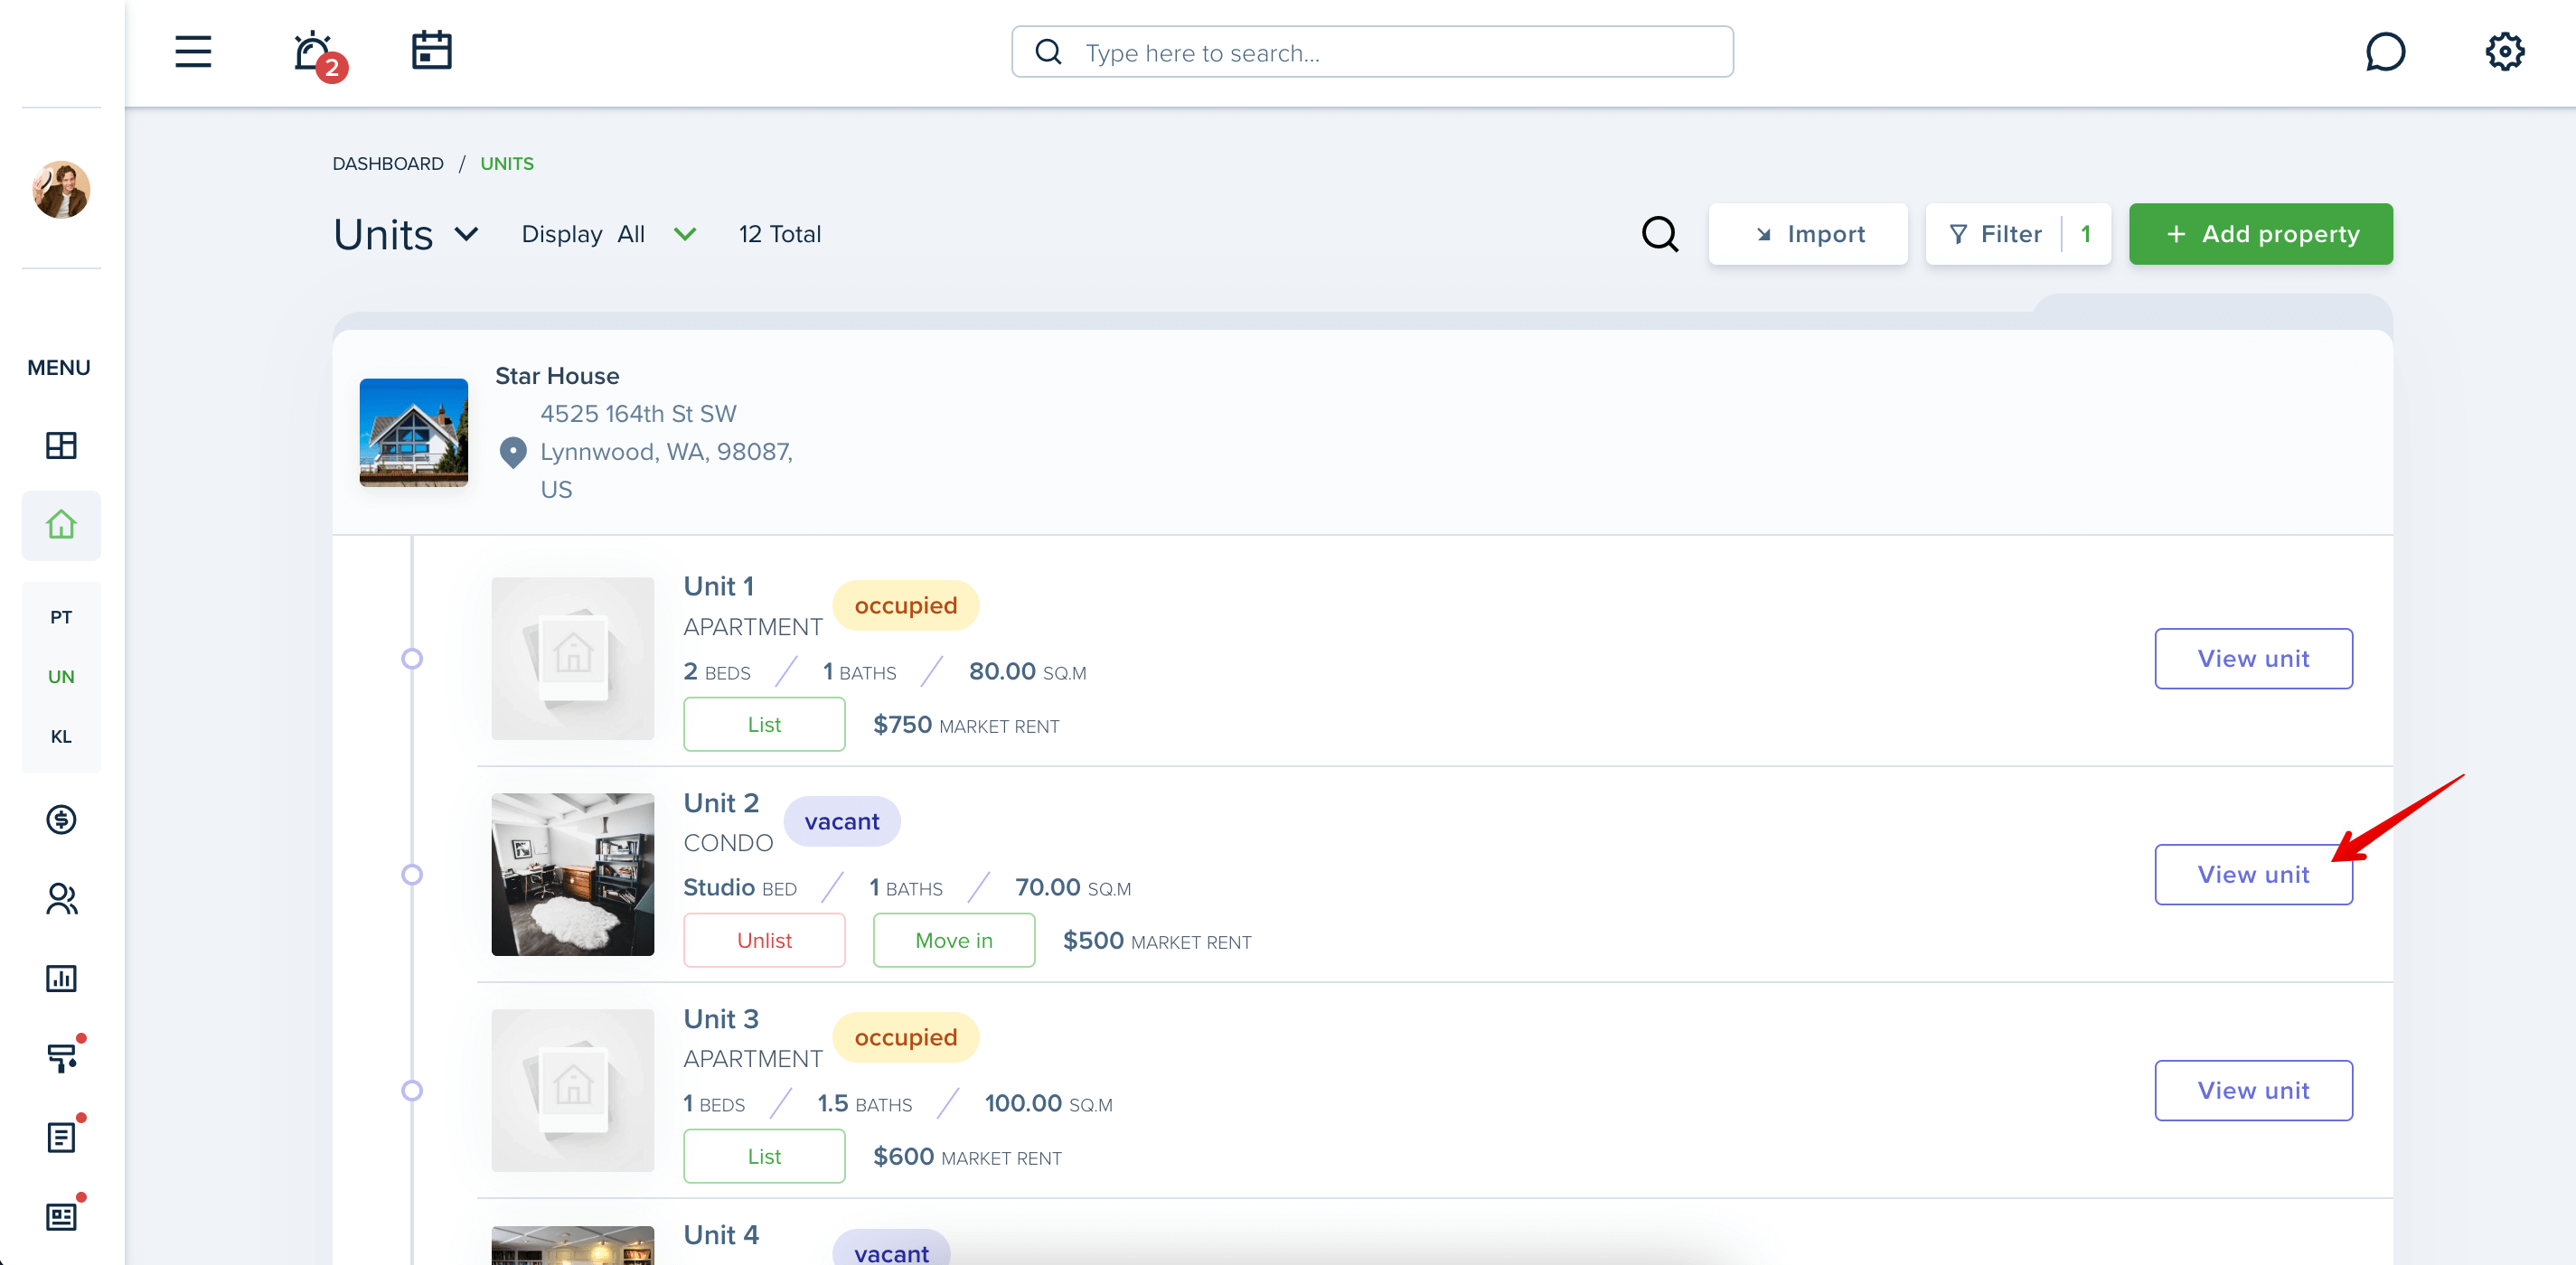Screen dimensions: 2576x1265
Task: Open the chat messages icon
Action: pos(2385,52)
